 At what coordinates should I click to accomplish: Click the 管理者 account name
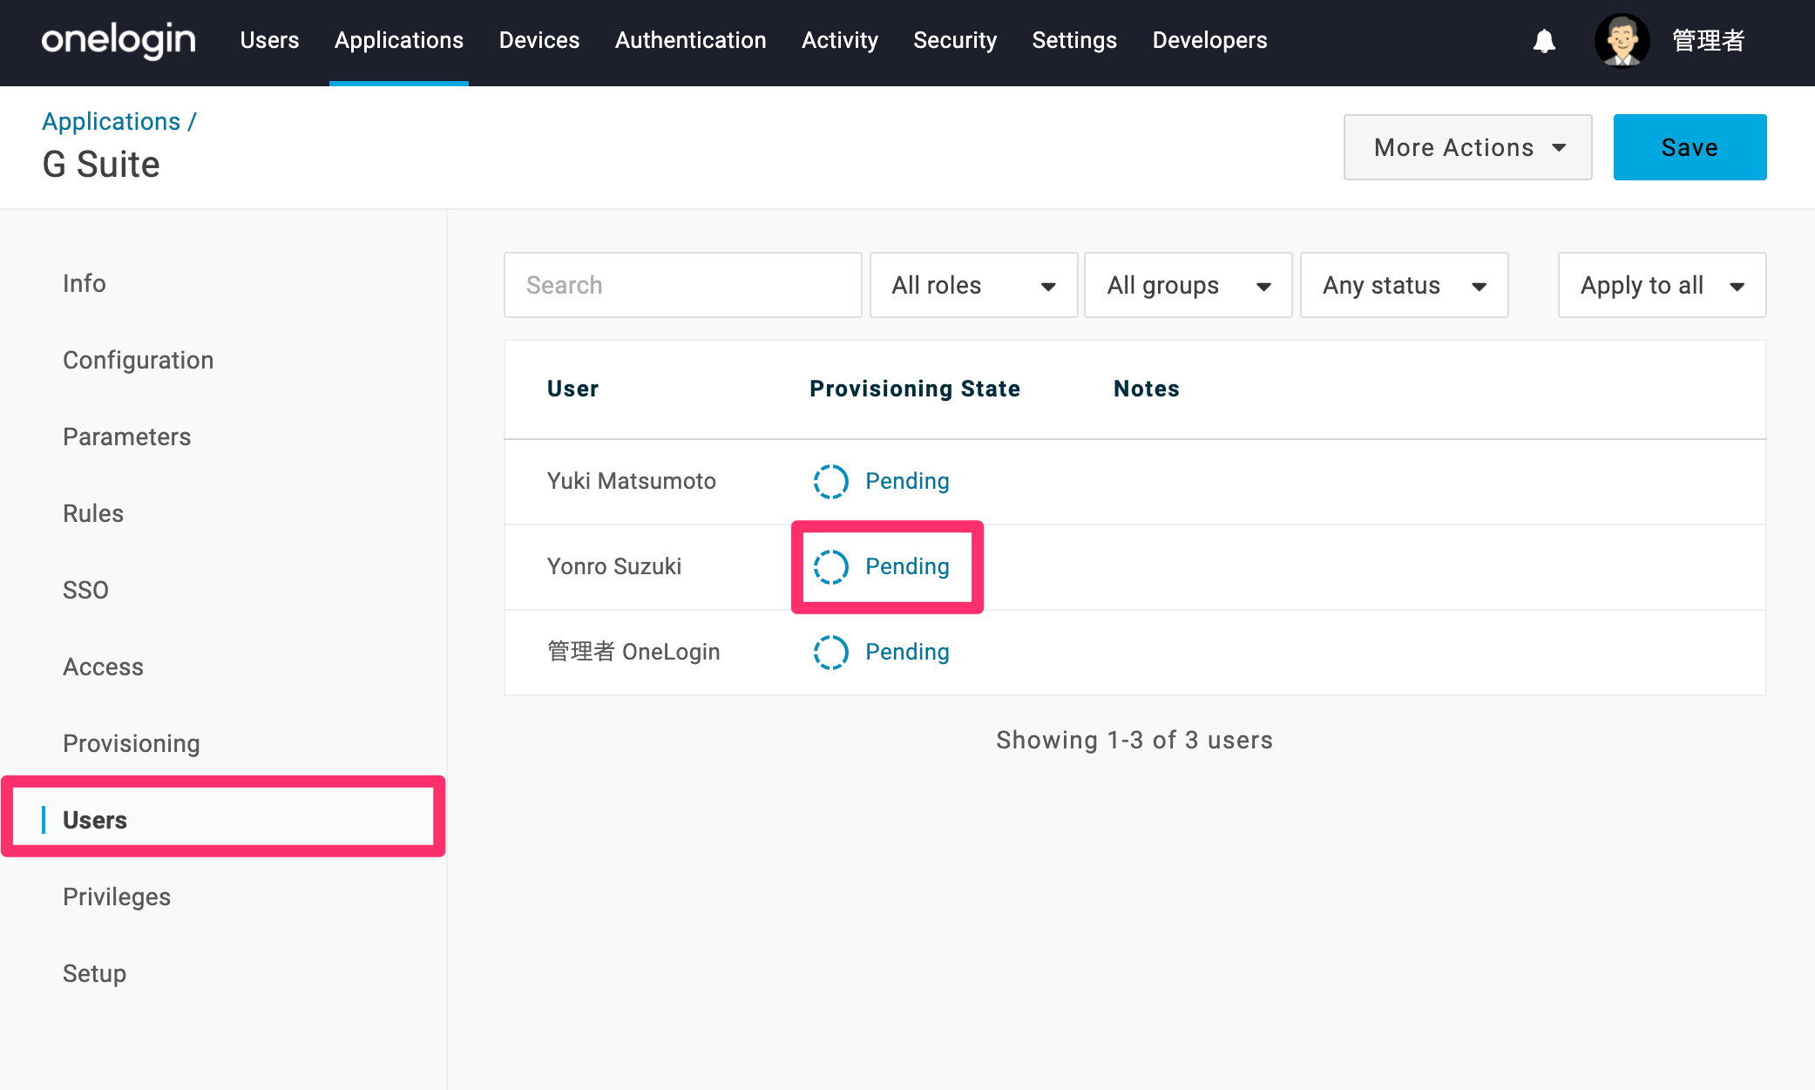coord(1708,41)
